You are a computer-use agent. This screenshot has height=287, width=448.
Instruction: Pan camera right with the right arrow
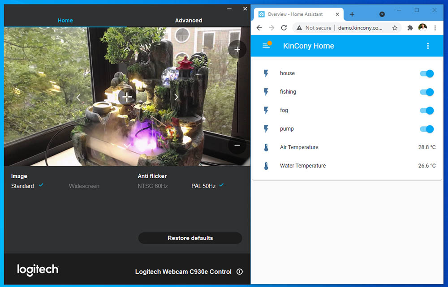click(x=176, y=97)
